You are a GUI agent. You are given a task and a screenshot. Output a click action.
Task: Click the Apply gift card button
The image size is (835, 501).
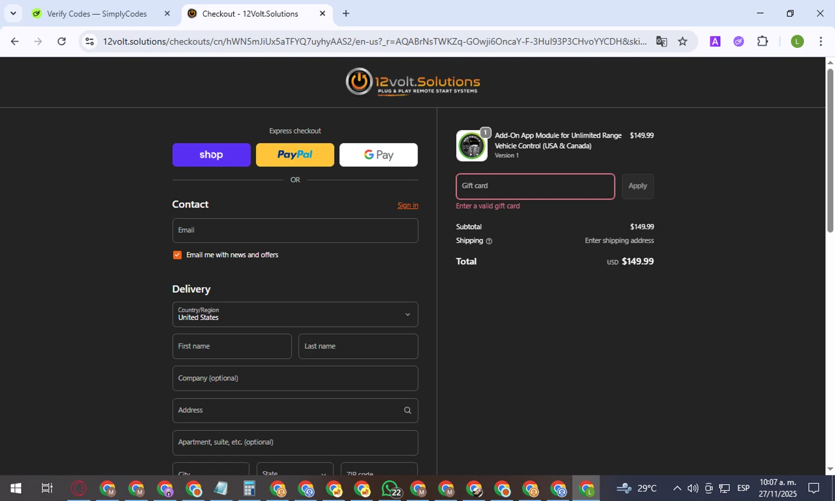click(637, 186)
